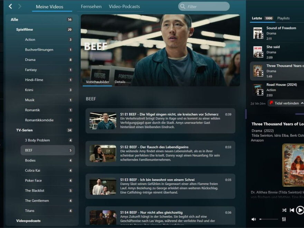Open the Bodies series
Screen dimensions: 304x228
click(x=48, y=160)
